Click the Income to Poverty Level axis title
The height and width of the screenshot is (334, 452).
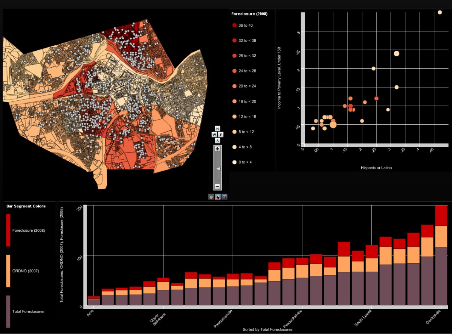(x=279, y=77)
